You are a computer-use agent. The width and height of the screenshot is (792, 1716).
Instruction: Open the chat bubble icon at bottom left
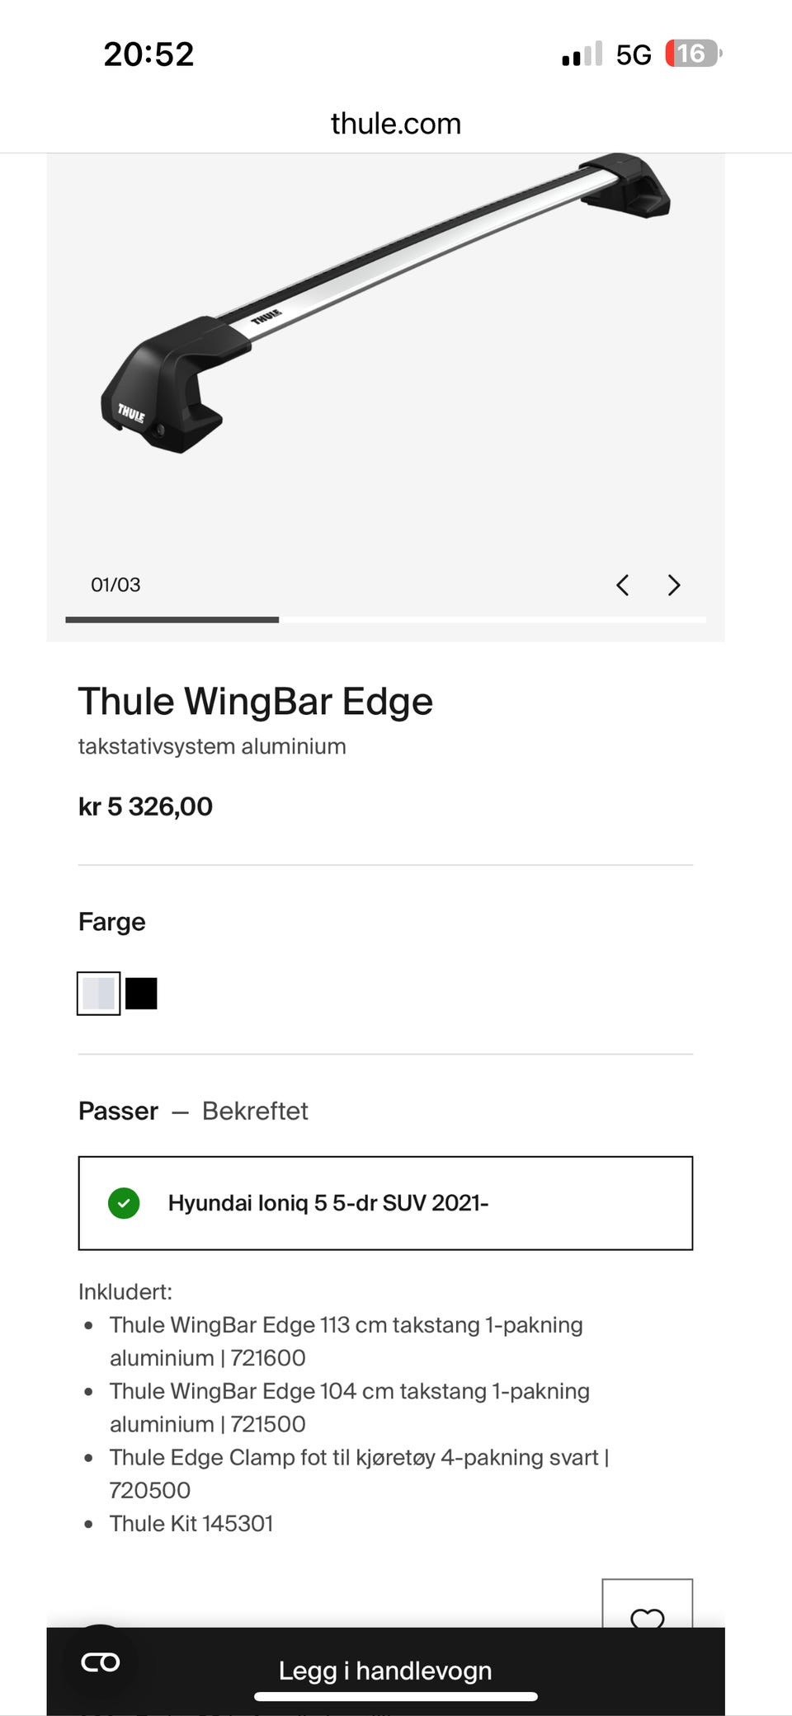[101, 1662]
